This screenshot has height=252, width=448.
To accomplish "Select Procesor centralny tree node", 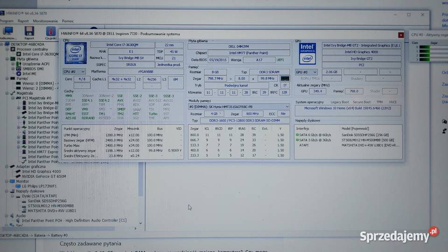I will 32,49.
